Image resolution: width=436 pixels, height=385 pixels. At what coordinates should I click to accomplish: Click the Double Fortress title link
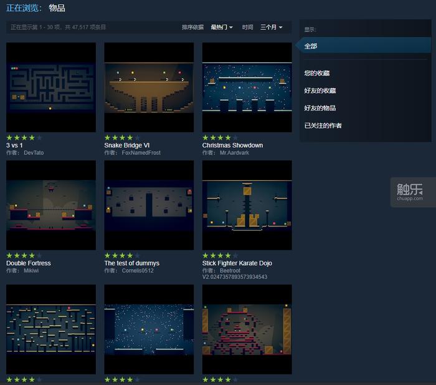click(x=29, y=263)
